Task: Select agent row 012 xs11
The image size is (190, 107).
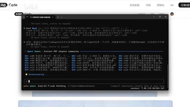Action: coord(141,63)
